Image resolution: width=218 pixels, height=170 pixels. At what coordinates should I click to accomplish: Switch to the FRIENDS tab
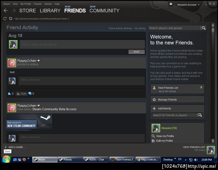click(x=75, y=11)
